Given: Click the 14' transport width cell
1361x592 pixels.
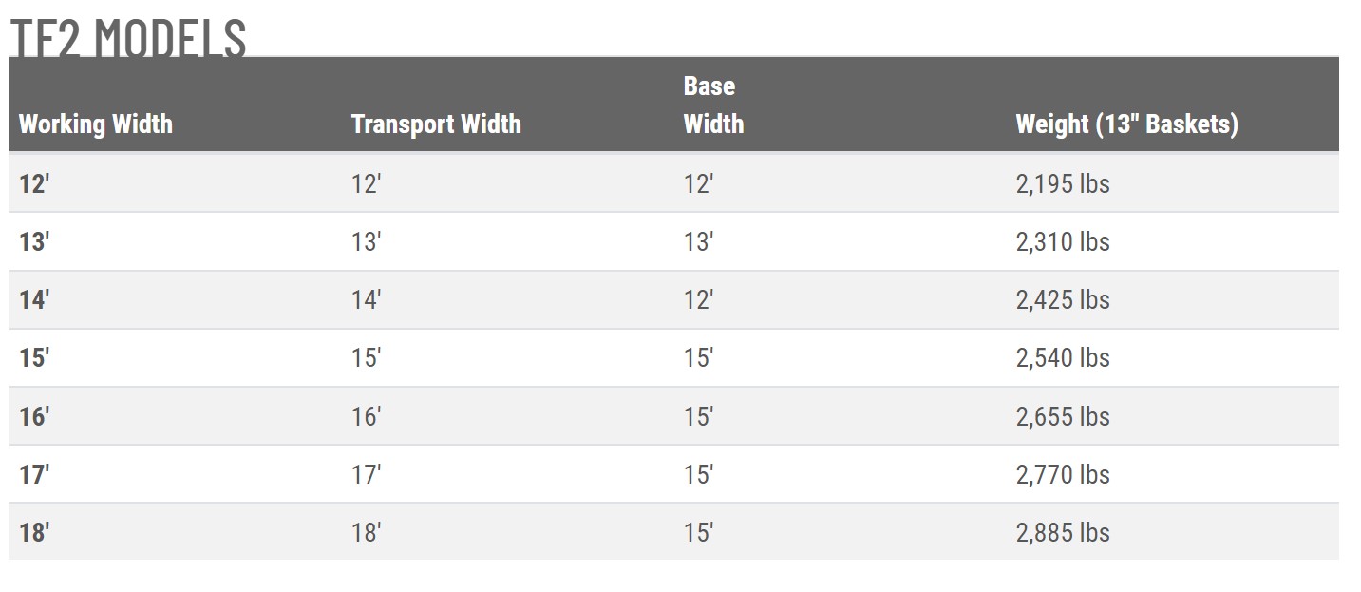Looking at the screenshot, I should click(367, 300).
